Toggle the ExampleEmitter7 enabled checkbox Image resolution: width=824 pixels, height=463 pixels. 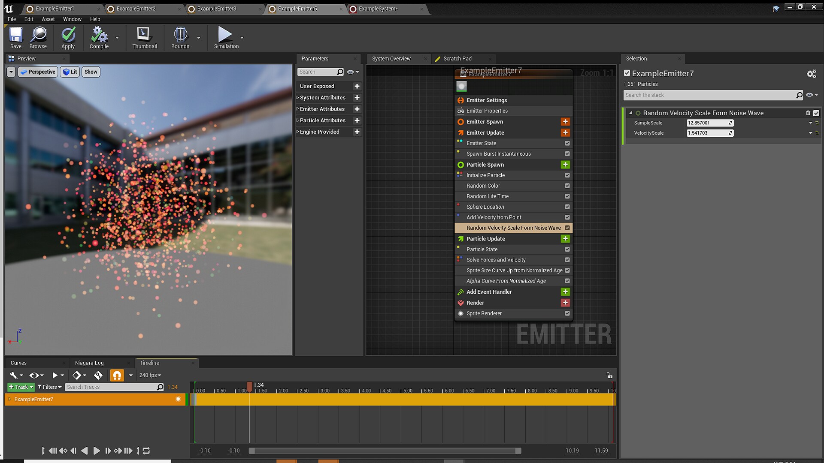point(627,73)
